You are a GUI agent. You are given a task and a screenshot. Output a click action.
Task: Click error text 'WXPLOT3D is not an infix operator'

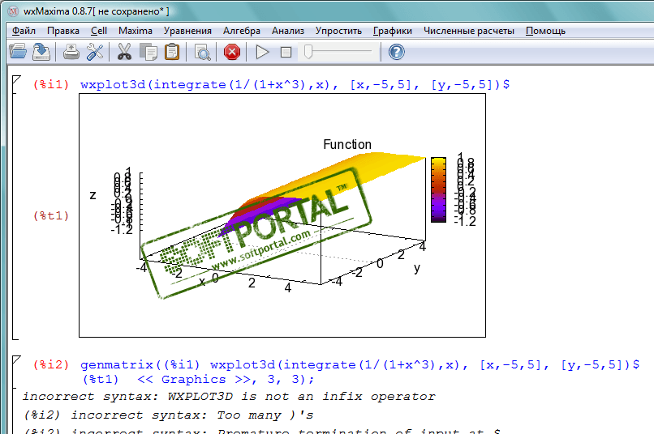pos(301,397)
